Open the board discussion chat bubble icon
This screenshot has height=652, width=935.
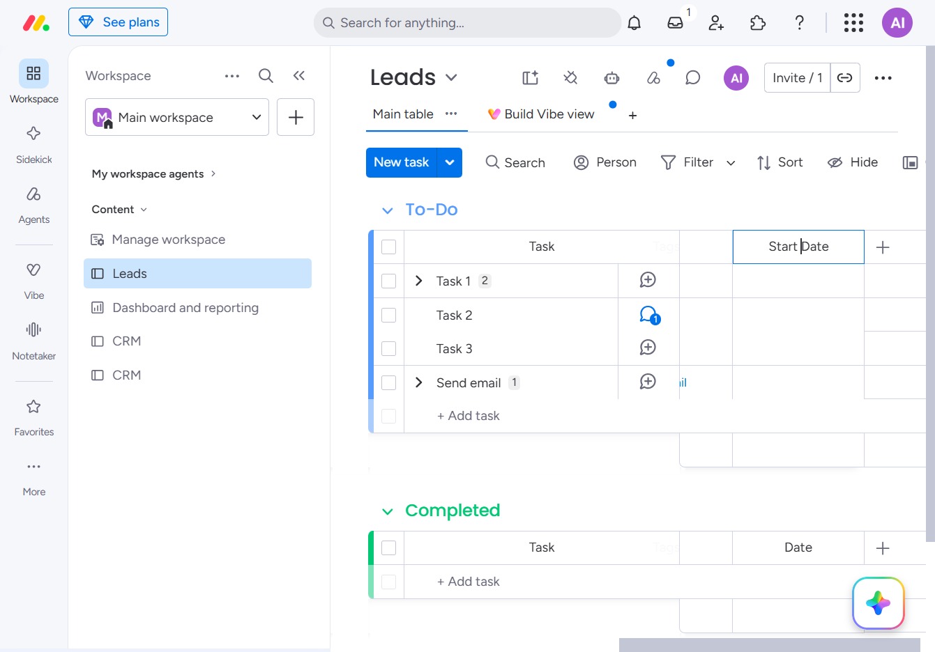(x=692, y=78)
